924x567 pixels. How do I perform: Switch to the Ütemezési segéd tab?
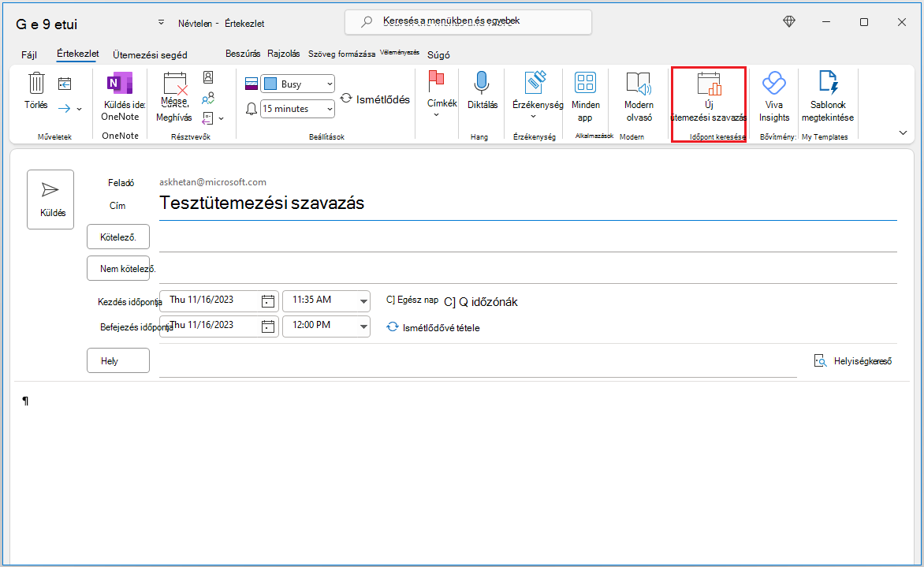[150, 55]
